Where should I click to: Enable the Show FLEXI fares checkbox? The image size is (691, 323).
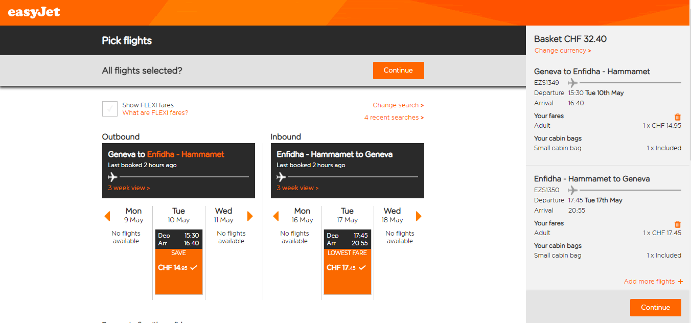[x=110, y=109]
